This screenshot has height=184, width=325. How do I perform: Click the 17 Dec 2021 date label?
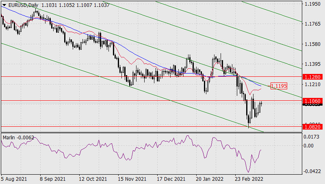171,179
